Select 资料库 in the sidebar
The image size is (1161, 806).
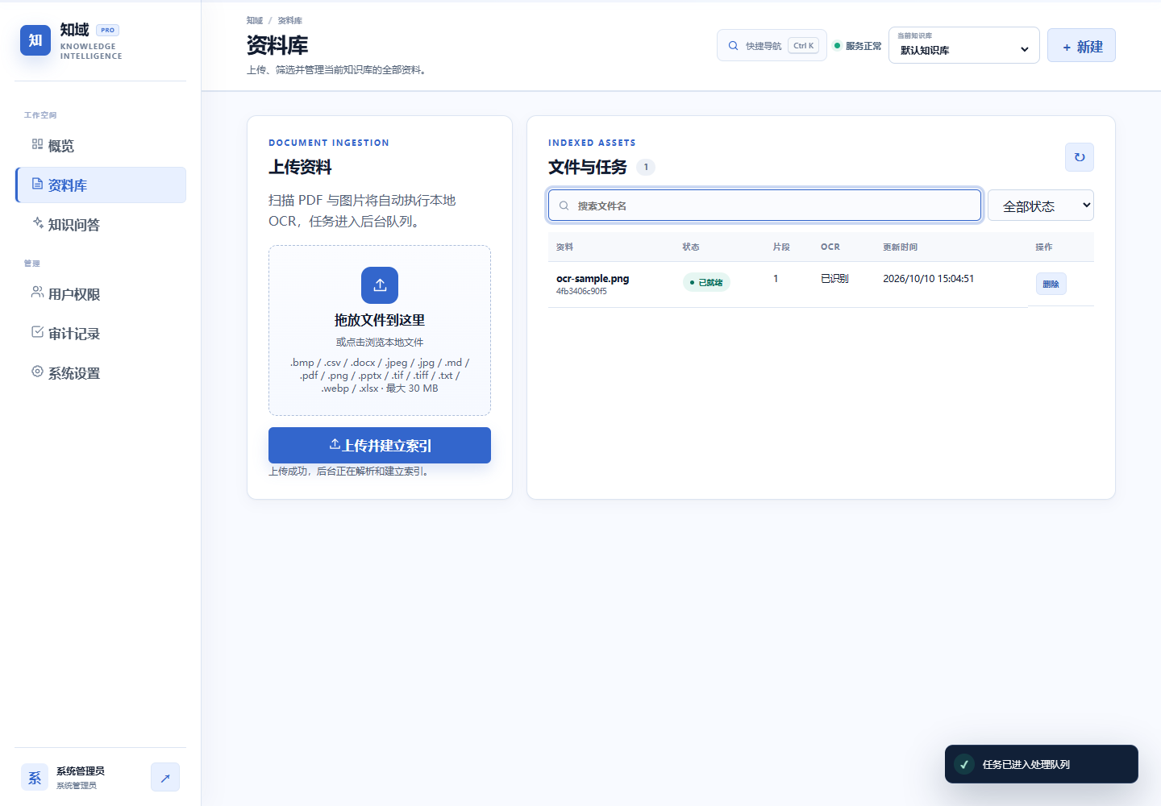coord(101,185)
